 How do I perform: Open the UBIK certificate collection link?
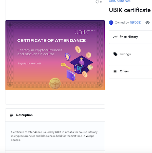pos(120,1)
